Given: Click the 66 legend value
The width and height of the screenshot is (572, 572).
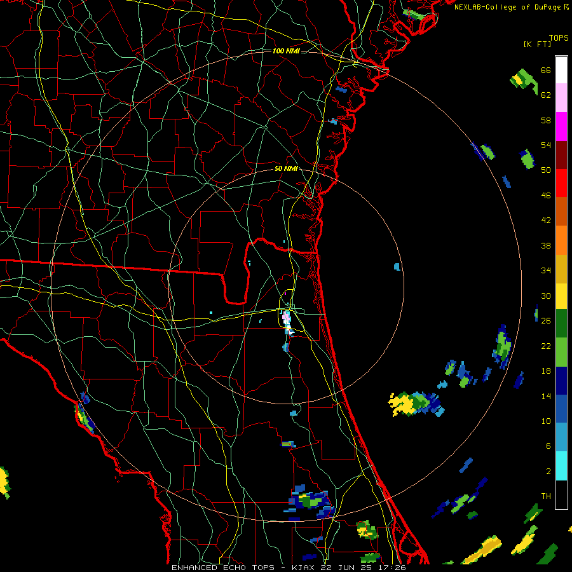Looking at the screenshot, I should [546, 70].
